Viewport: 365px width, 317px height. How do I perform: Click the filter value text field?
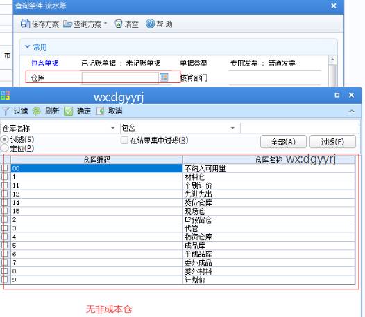click(299, 128)
